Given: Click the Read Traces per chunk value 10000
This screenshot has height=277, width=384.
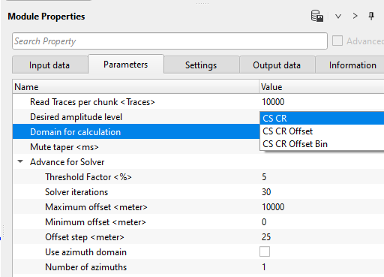Looking at the screenshot, I should (273, 102).
